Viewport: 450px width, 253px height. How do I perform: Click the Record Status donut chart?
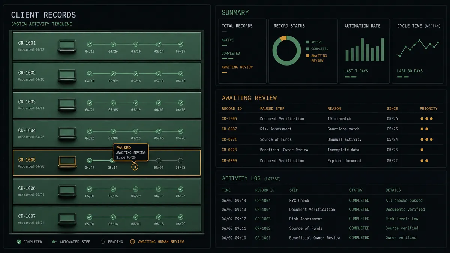[286, 50]
